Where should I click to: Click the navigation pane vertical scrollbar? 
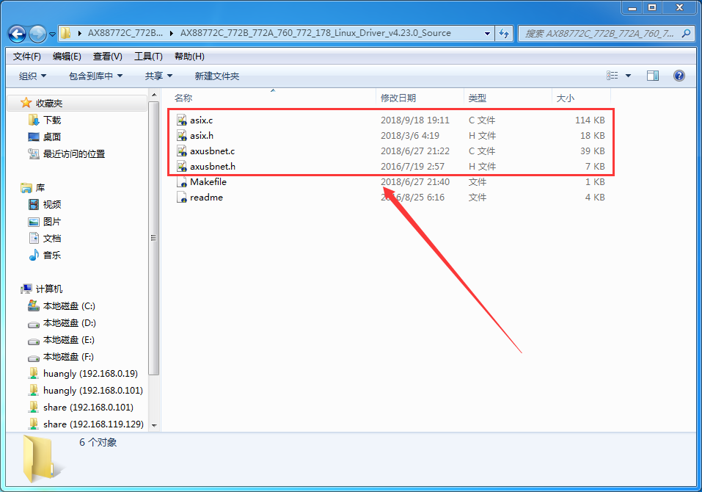coord(154,238)
